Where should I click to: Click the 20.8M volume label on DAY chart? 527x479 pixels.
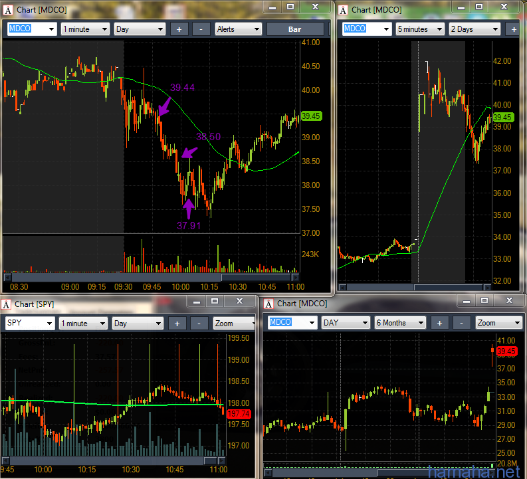(x=506, y=464)
